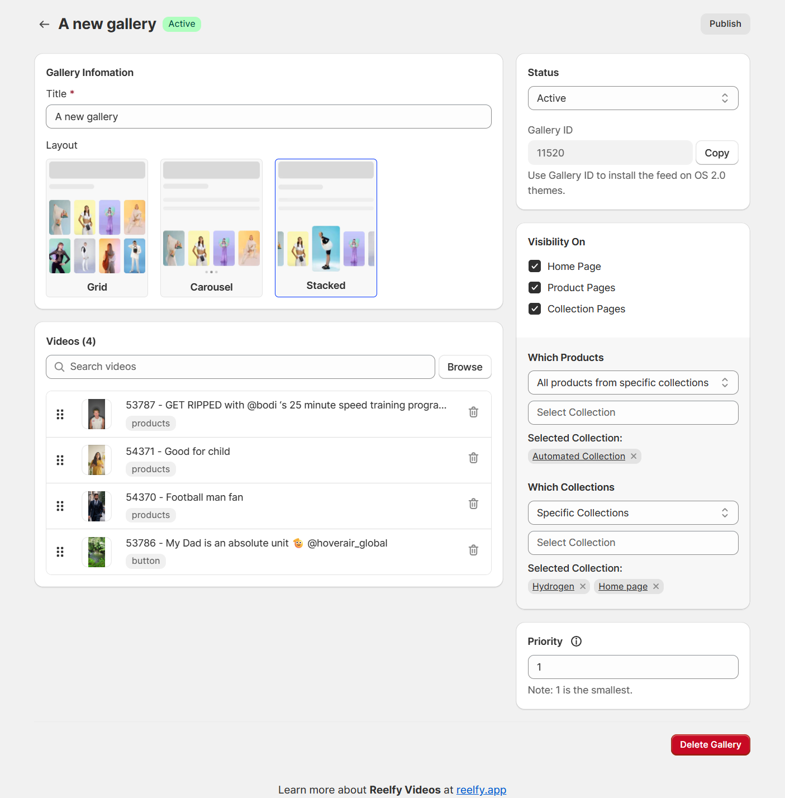
Task: Expand the Specific Collections dropdown
Action: pos(633,513)
